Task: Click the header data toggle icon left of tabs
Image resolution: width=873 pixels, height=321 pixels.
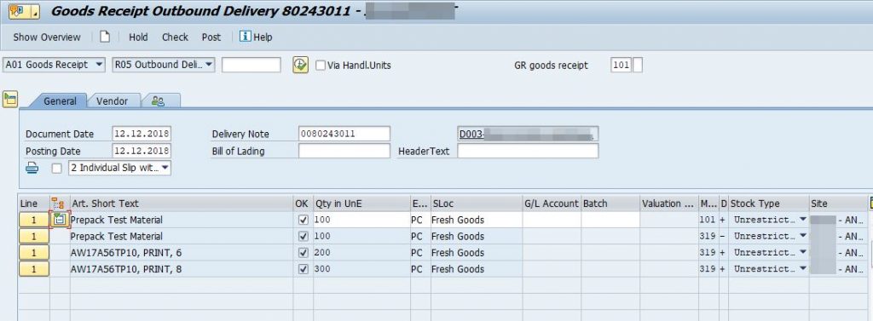Action: coord(10,100)
